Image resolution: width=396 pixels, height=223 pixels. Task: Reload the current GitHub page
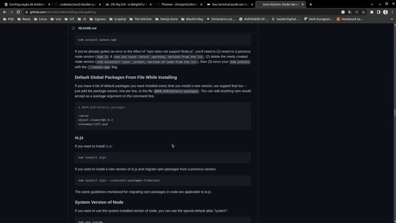(18, 12)
